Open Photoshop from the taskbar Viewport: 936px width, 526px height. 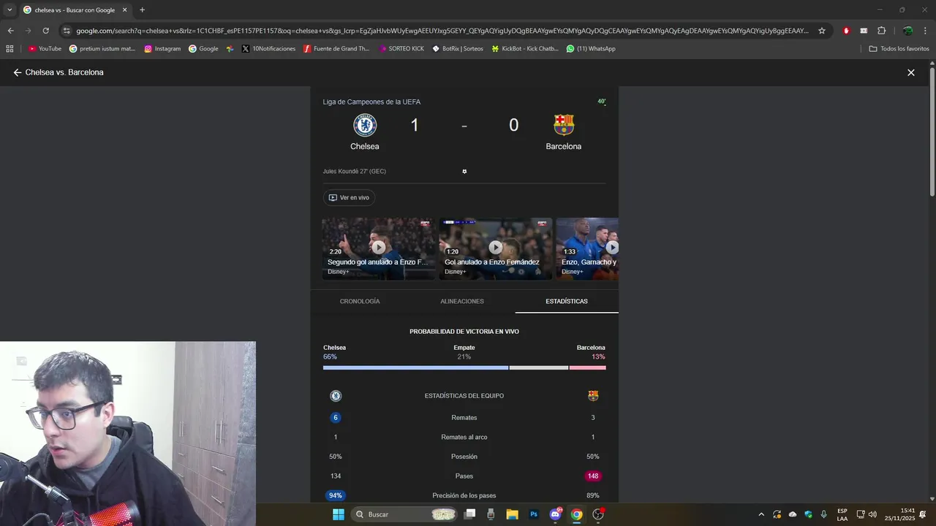point(534,514)
